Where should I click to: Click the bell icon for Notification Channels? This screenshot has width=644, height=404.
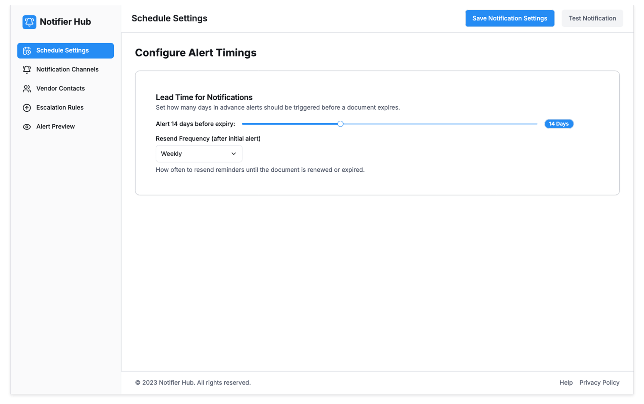click(27, 69)
